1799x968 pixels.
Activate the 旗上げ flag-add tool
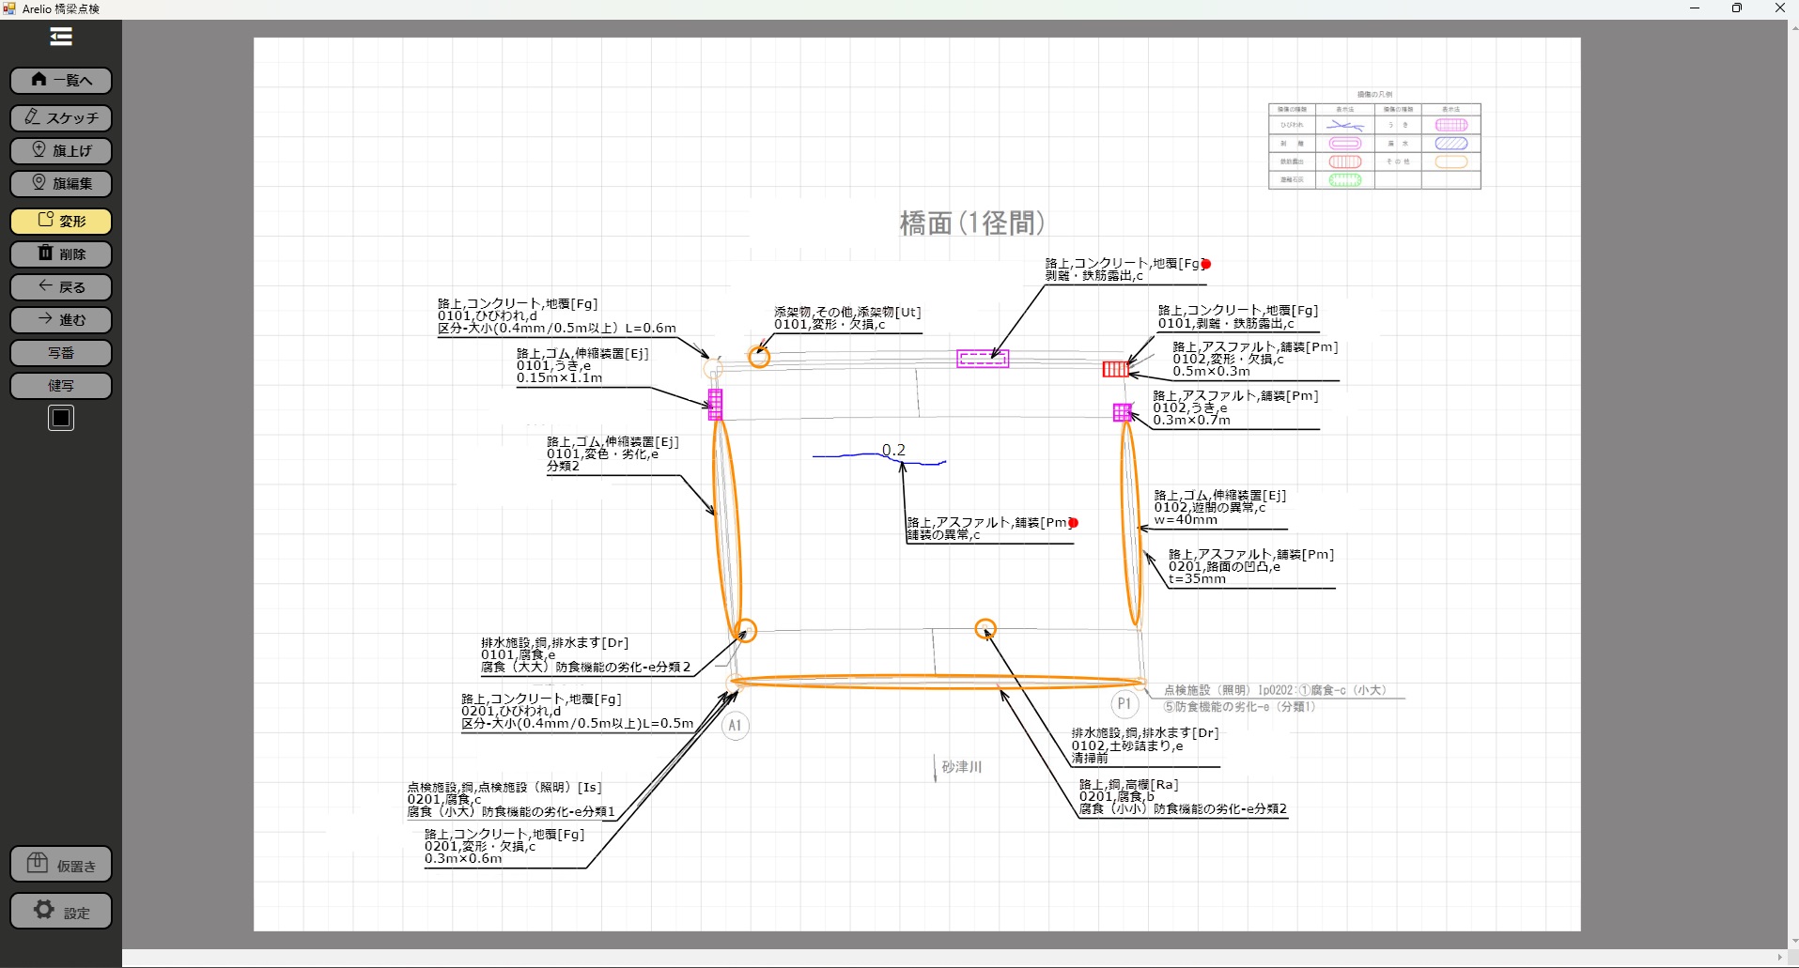click(x=61, y=150)
